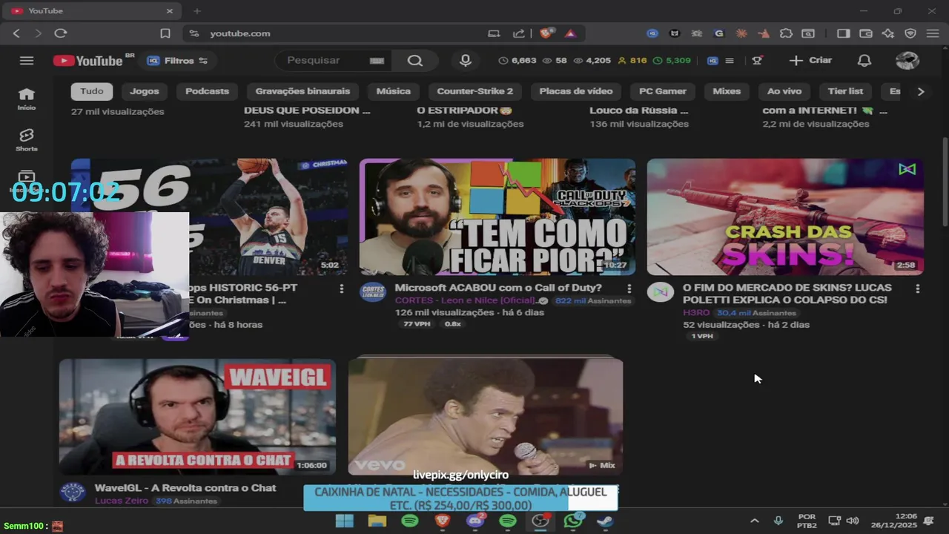Open the CRASH DAS SKINS video thumbnail
This screenshot has height=534, width=949.
[785, 217]
